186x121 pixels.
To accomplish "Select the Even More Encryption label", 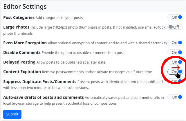I will point(25,43).
